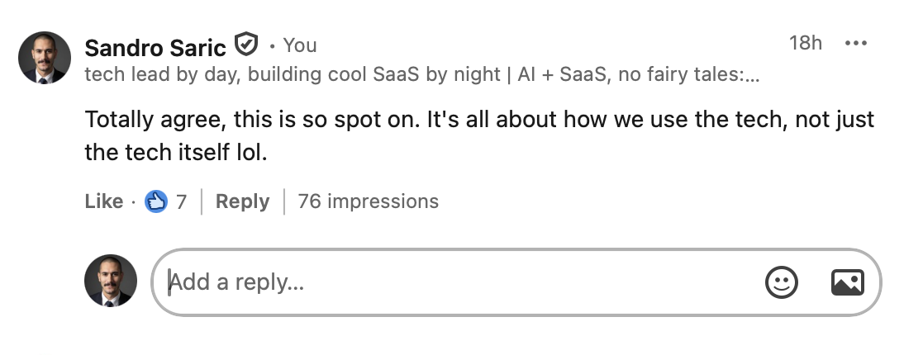Open the emoji picker in reply box
Image resolution: width=904 pixels, height=355 pixels.
point(781,282)
